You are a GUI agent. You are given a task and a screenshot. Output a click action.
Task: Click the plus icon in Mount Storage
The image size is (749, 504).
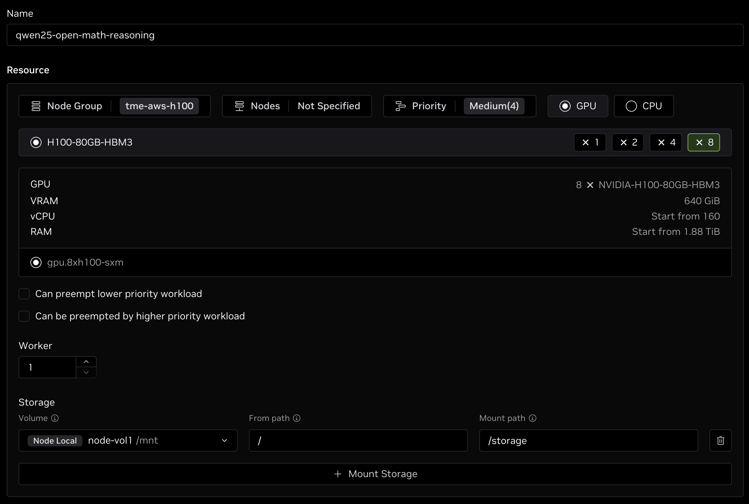tap(338, 474)
